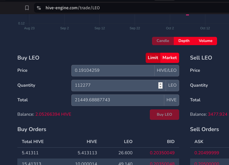Click the hive-engine.com/trade/LEO address bar
This screenshot has height=165, width=229.
pyautogui.click(x=72, y=8)
